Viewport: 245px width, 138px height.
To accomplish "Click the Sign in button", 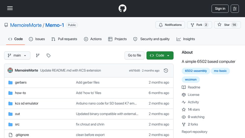I will (x=220, y=9).
